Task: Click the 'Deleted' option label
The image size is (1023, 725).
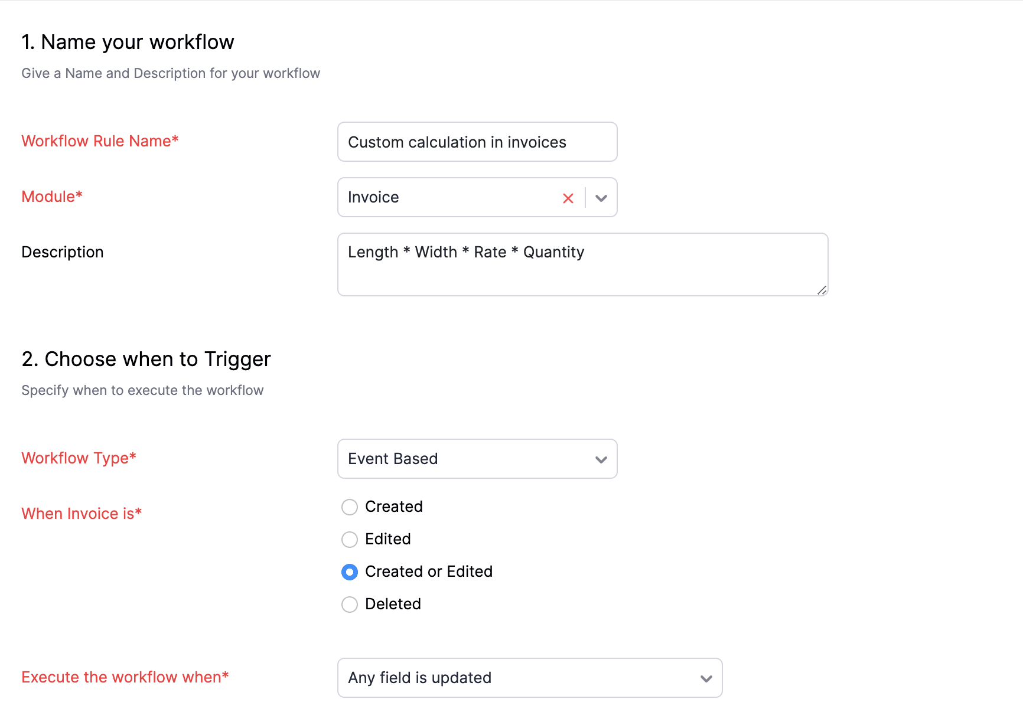Action: (x=393, y=604)
